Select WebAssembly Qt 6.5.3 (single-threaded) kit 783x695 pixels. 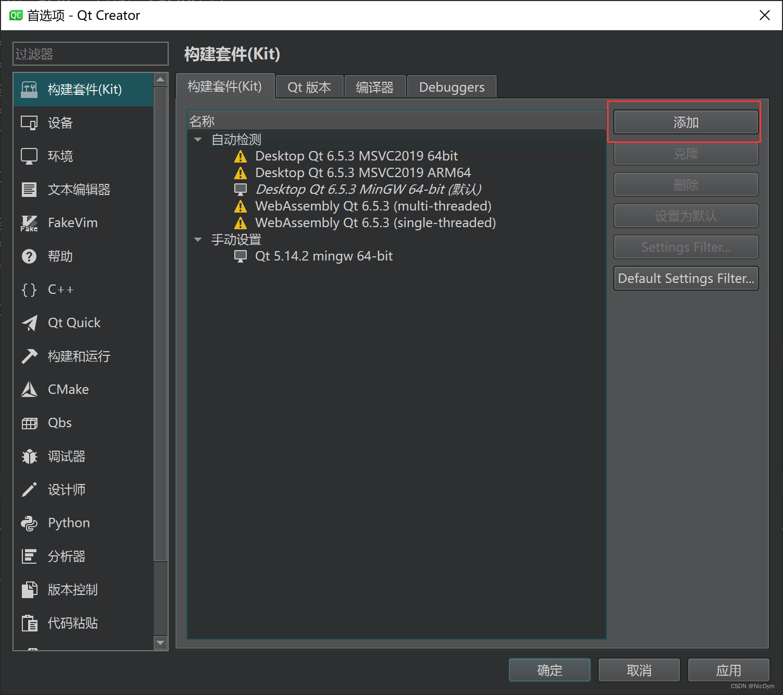(375, 223)
